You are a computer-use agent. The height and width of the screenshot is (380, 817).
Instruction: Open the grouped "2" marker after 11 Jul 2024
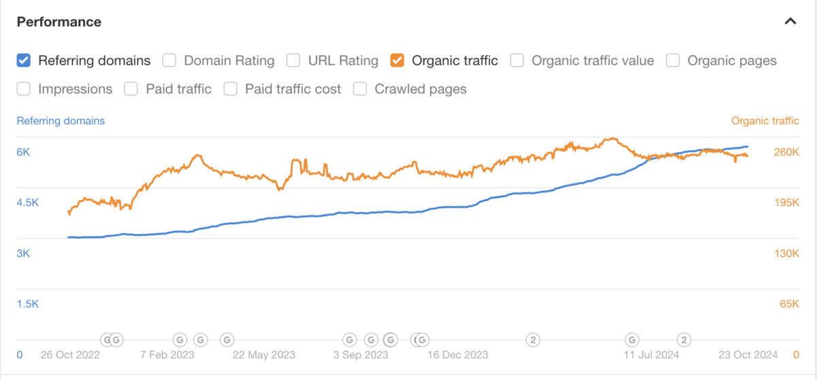pyautogui.click(x=684, y=339)
